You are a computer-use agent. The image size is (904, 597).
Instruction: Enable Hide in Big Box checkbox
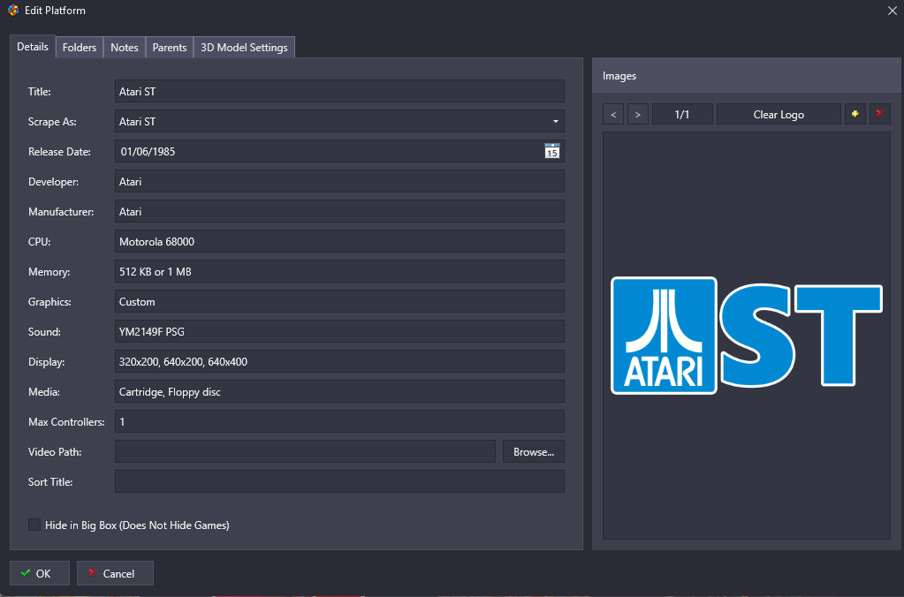click(x=34, y=525)
